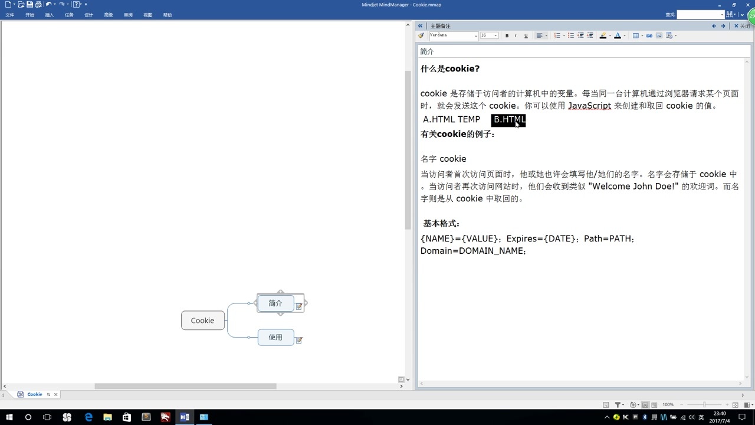
Task: Click the New document icon
Action: coord(8,5)
